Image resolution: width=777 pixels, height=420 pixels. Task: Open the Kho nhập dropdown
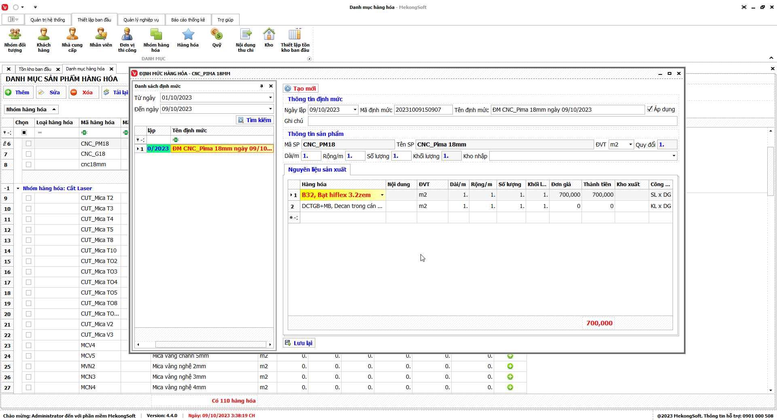point(673,156)
